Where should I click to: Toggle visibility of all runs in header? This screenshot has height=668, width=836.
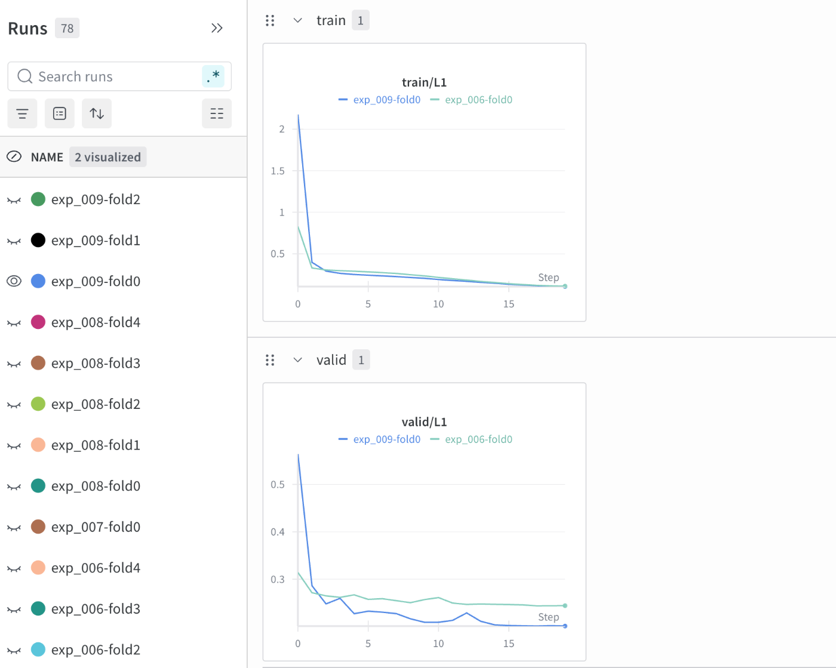point(14,157)
